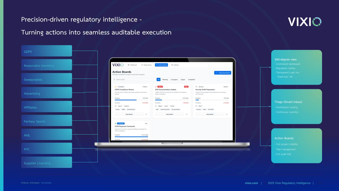Viewport: 339px width, 191px height.
Task: Filter boards by In progress
Action: [174, 80]
